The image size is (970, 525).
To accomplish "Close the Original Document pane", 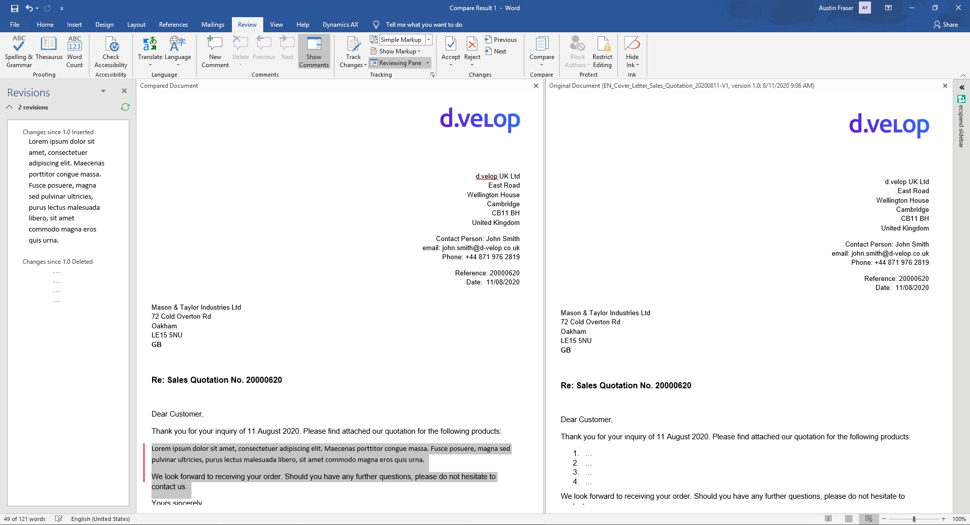I will (945, 86).
